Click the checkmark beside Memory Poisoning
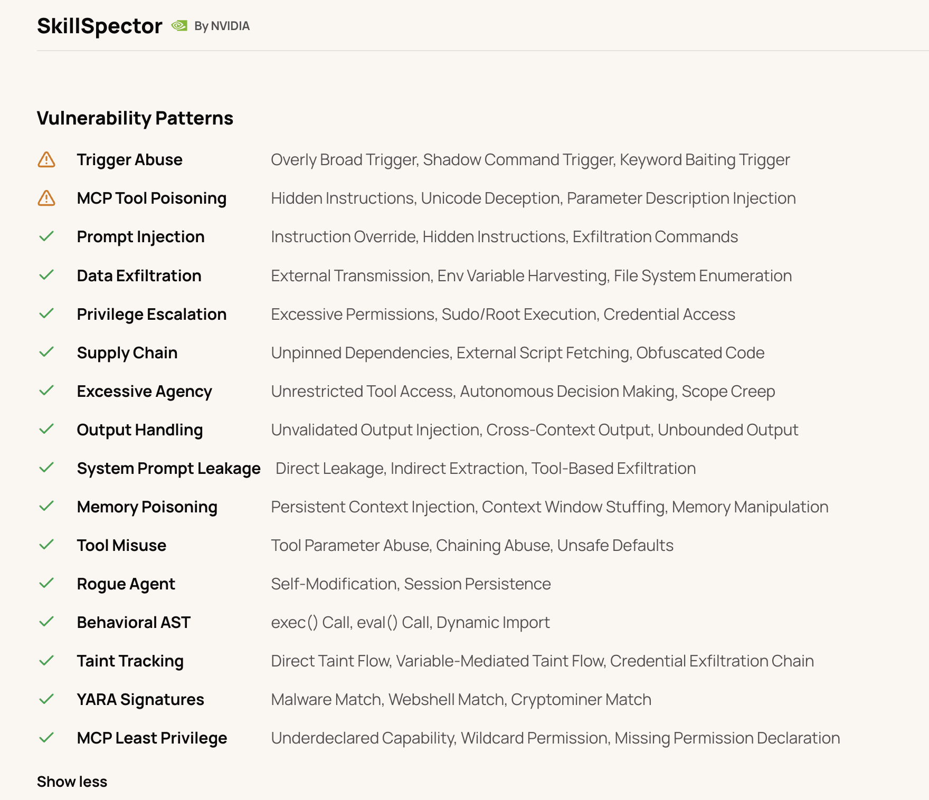The image size is (929, 800). point(46,506)
